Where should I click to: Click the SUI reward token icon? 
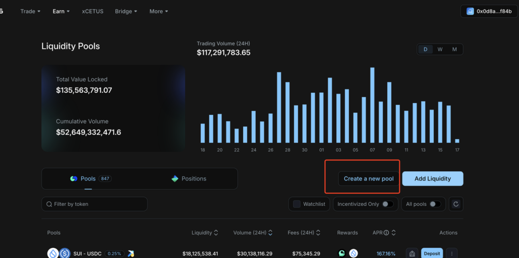353,254
